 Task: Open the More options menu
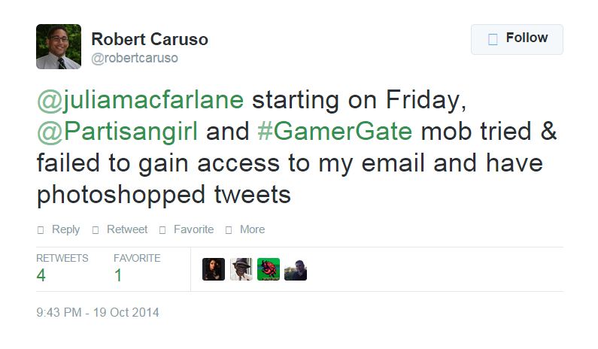click(245, 229)
